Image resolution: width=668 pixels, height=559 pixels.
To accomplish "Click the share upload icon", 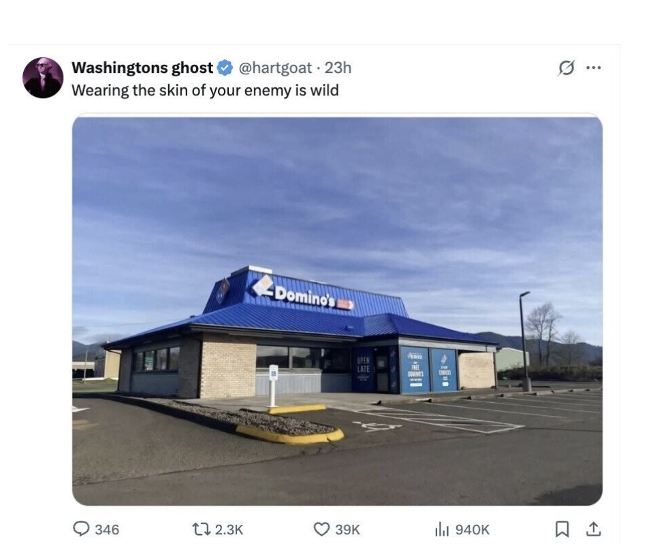I will coord(594,529).
